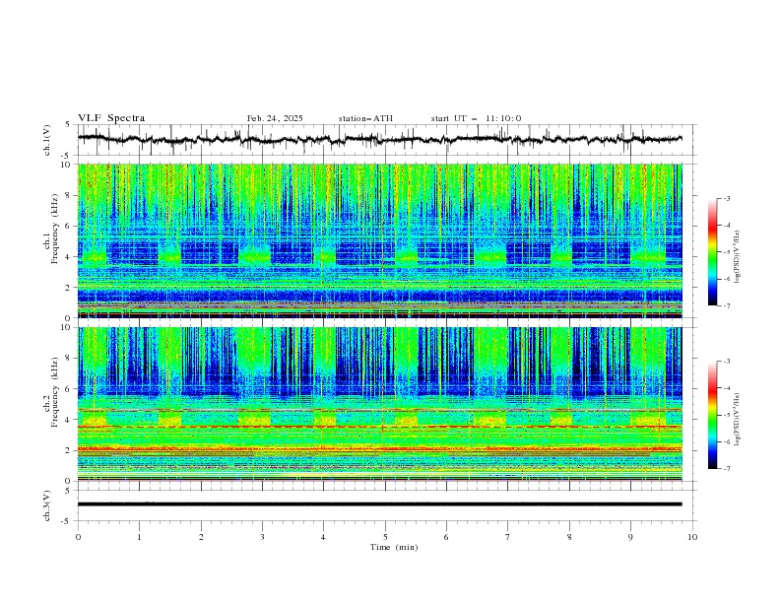
Task: Click the "10" tick on the Time axis
Action: point(692,537)
